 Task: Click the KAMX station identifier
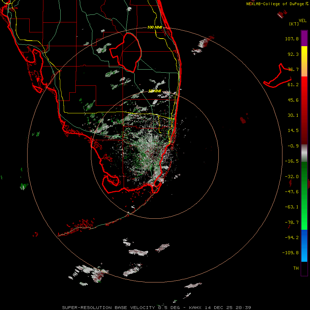[x=195, y=308]
